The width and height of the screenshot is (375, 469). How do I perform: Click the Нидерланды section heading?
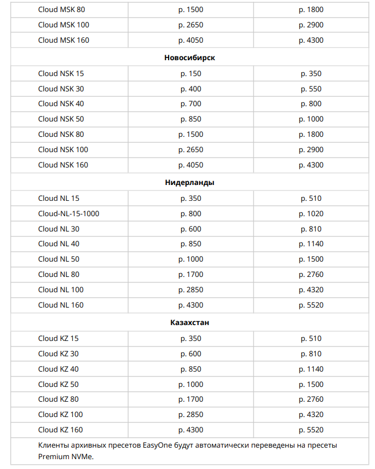189,182
